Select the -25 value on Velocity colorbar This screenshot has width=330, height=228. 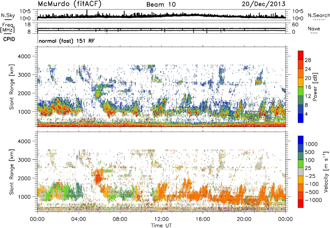(311, 176)
